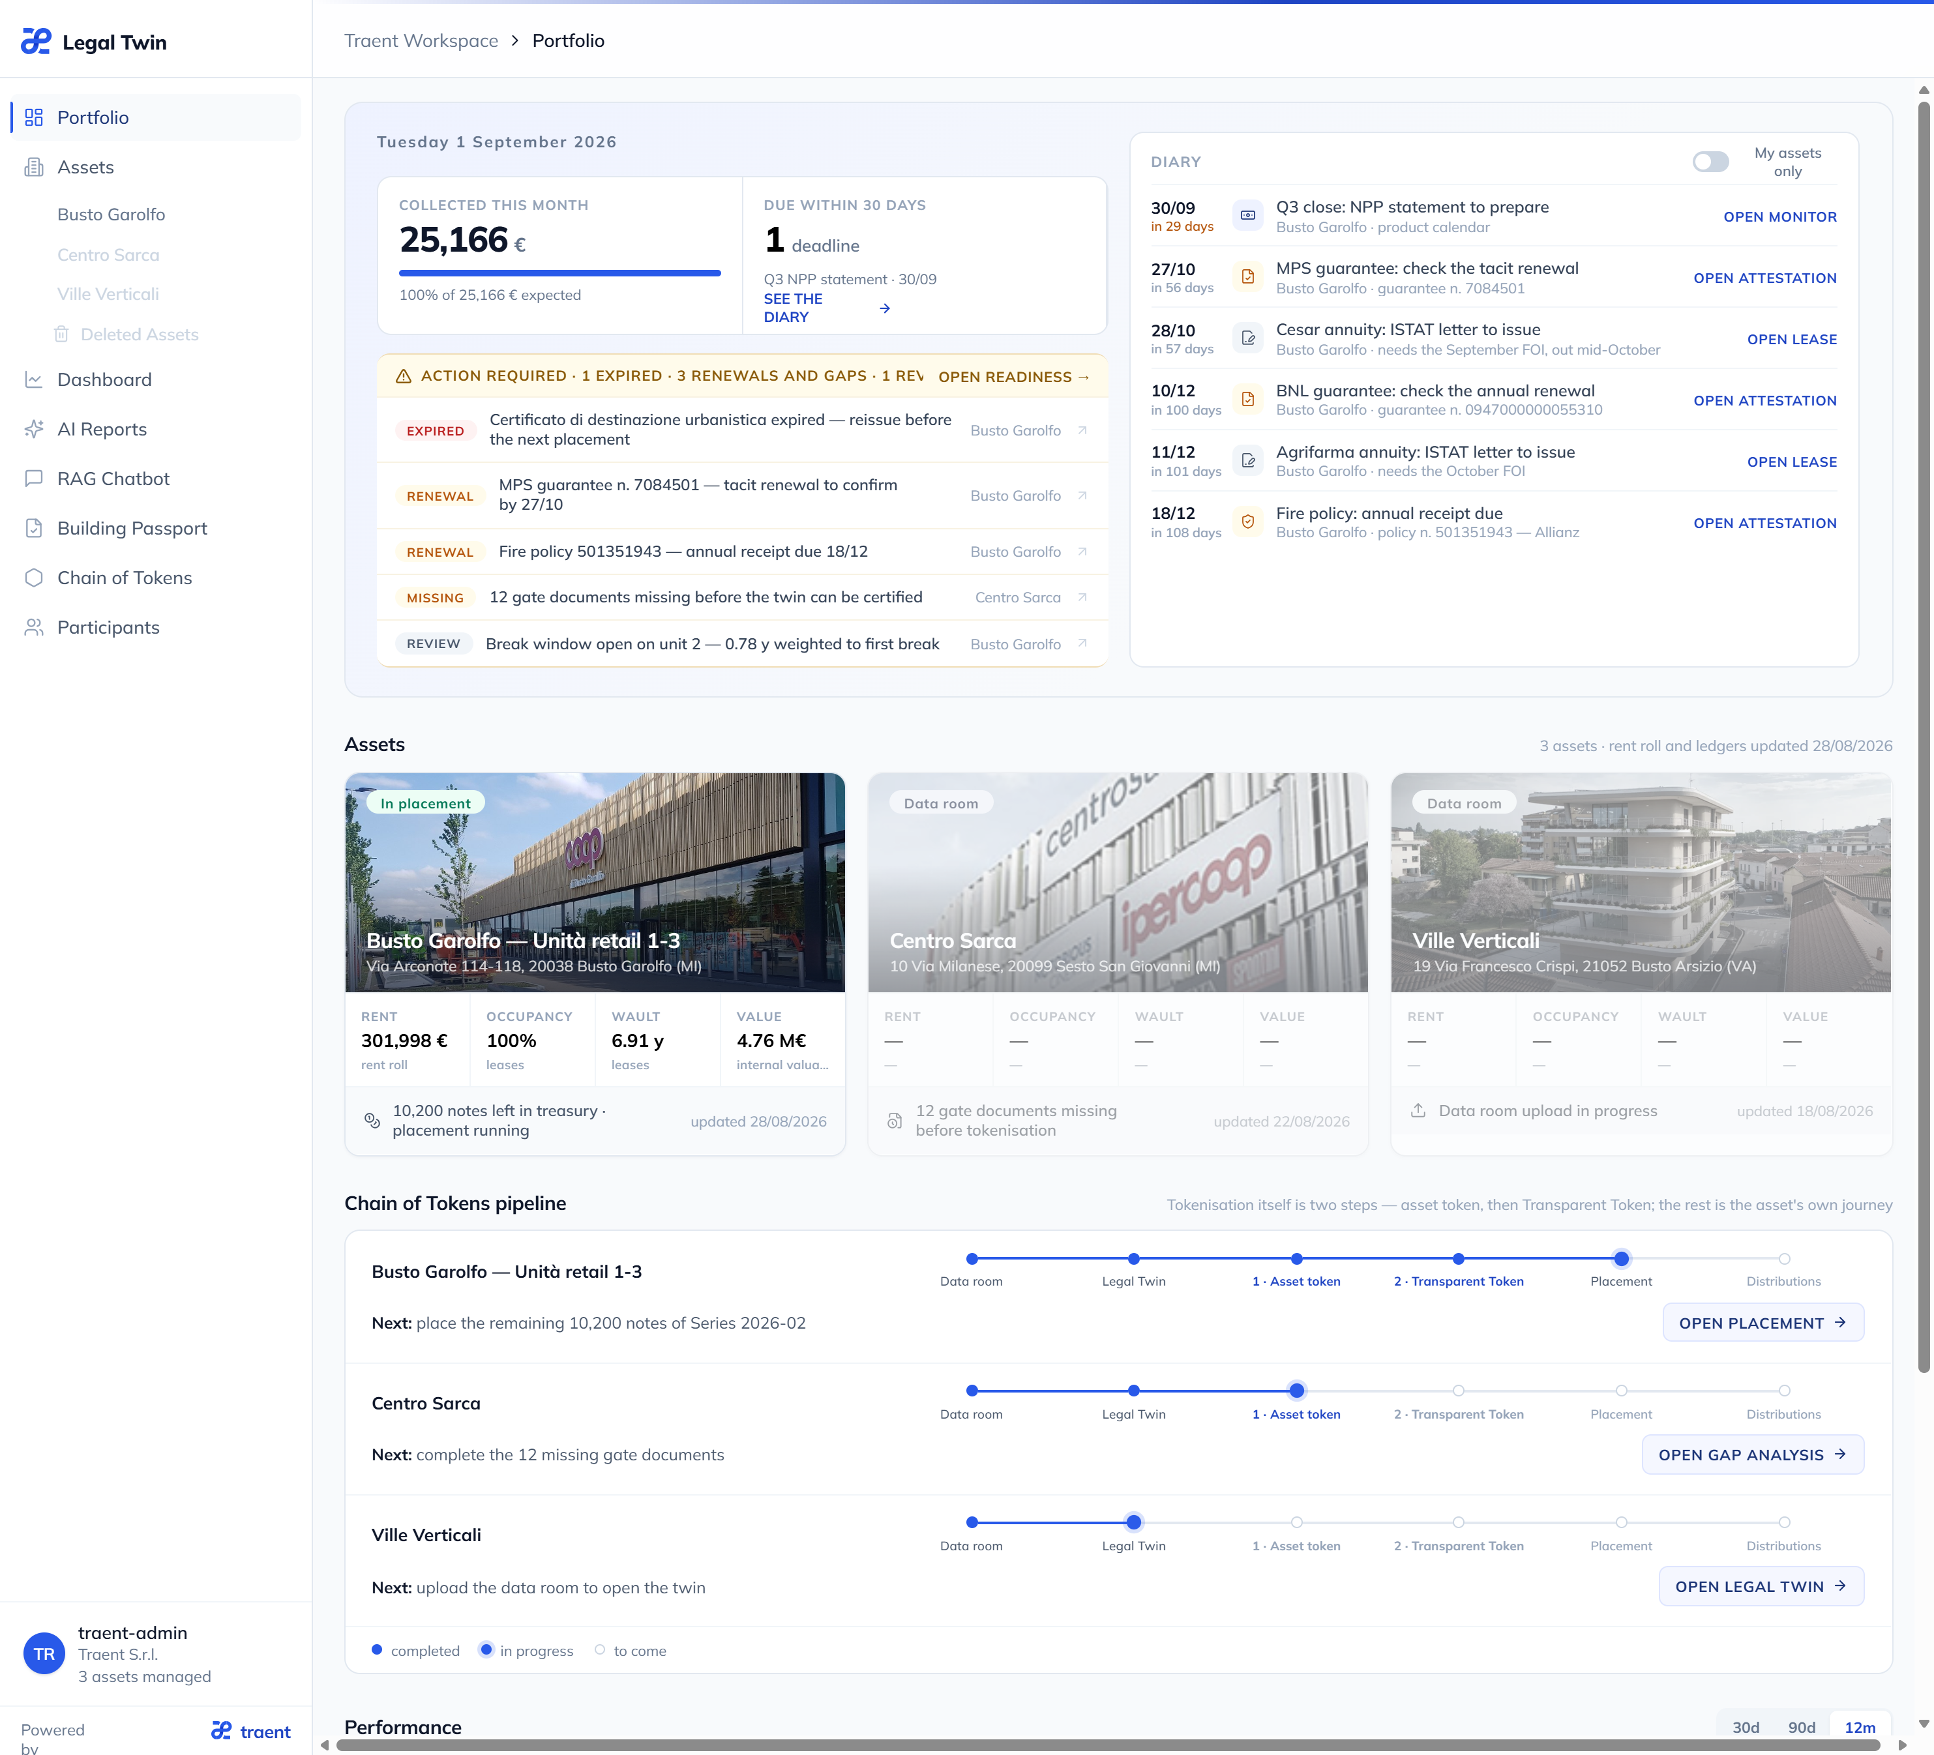Viewport: 1934px width, 1755px height.
Task: Open the arrow icon on the REVIEW break window row
Action: coord(1082,643)
